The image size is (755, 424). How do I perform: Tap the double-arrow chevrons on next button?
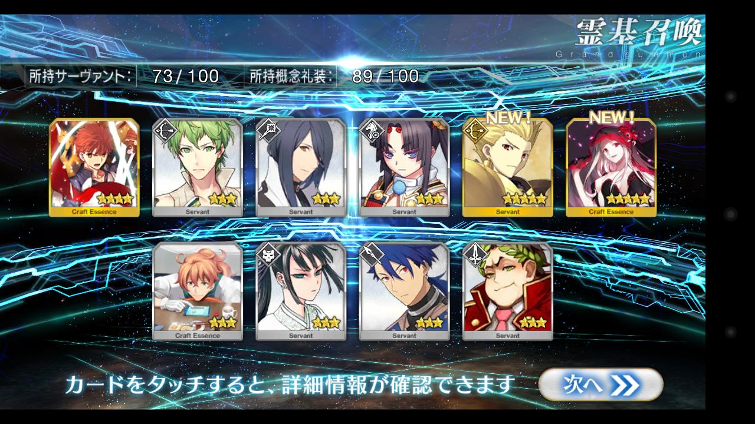point(625,385)
